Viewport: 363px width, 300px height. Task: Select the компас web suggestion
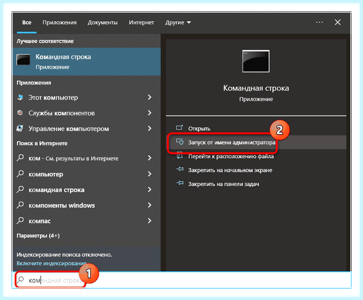click(87, 221)
